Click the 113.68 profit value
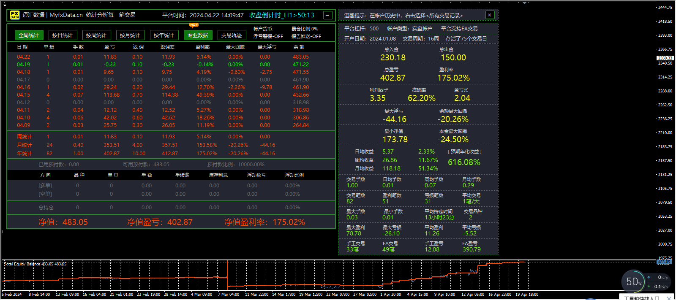 click(112, 95)
